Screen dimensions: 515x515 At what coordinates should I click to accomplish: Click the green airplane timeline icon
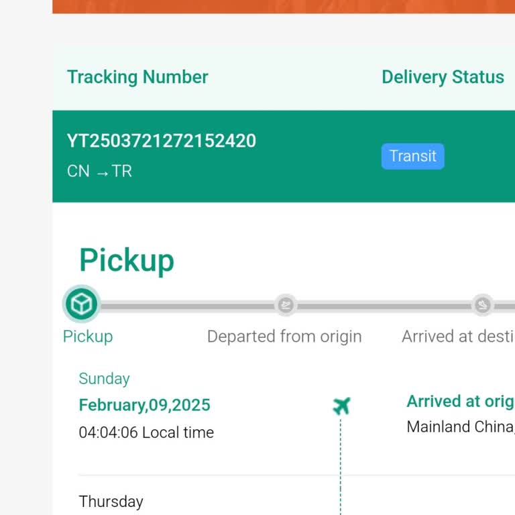click(341, 406)
